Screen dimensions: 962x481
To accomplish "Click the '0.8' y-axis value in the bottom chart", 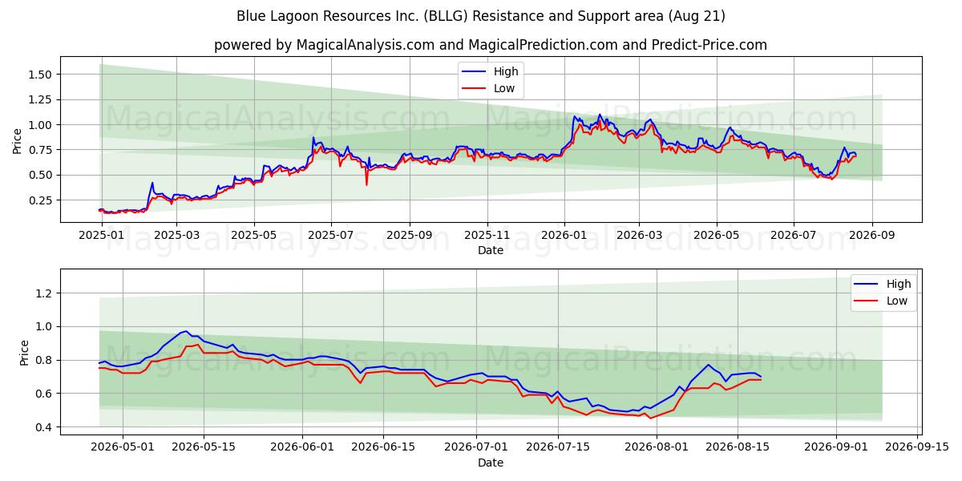I will point(44,361).
